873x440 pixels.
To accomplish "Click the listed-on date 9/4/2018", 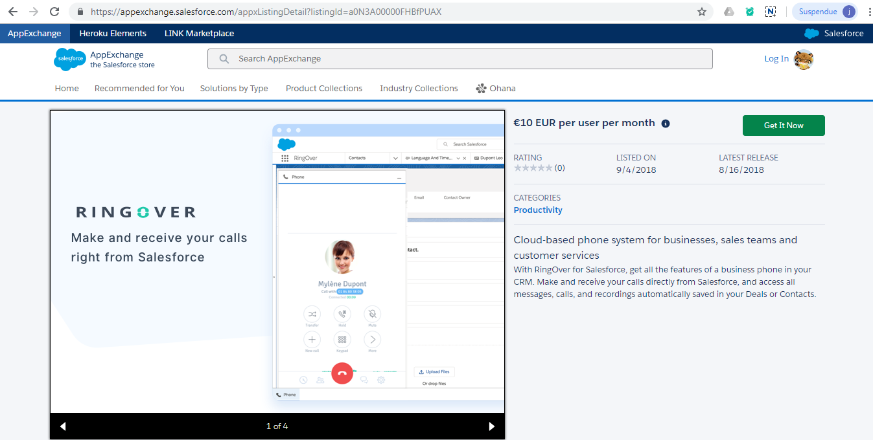I will tap(636, 170).
